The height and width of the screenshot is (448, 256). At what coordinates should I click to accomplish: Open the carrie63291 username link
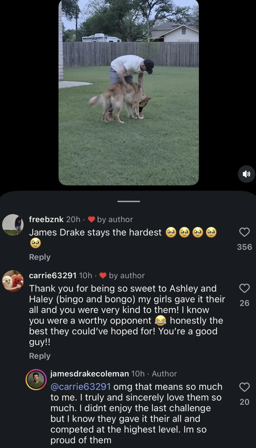pos(53,275)
